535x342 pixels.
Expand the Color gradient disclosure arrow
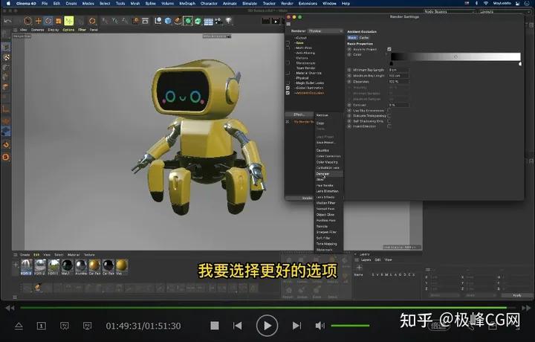(386, 54)
